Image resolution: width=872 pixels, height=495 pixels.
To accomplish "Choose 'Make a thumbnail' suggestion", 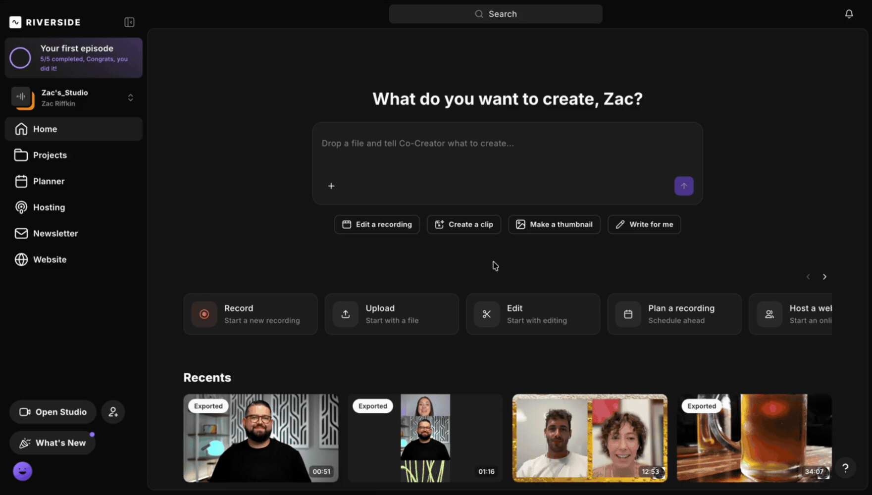I will pos(554,224).
